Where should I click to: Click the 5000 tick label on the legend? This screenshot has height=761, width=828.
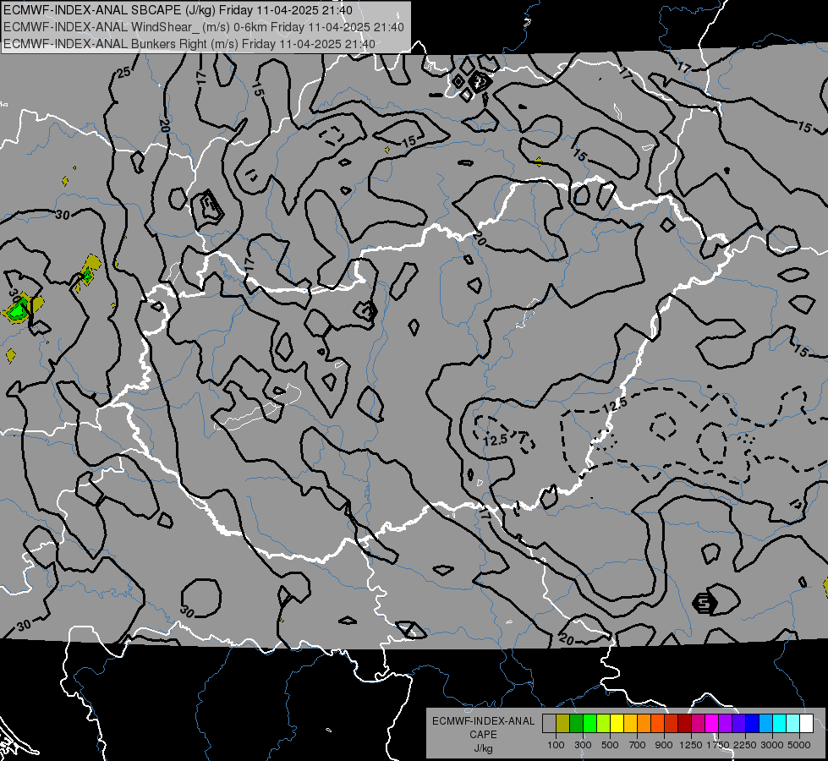(799, 745)
